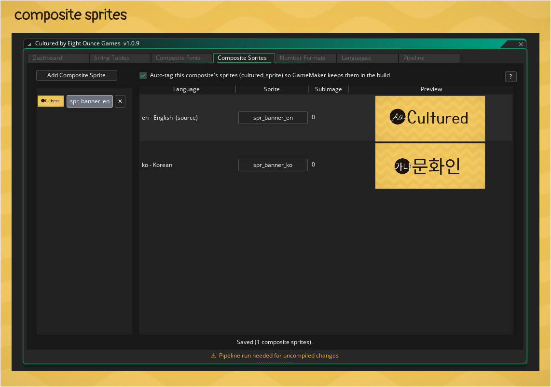Select the spr_banner_en composite in the list

coord(90,101)
